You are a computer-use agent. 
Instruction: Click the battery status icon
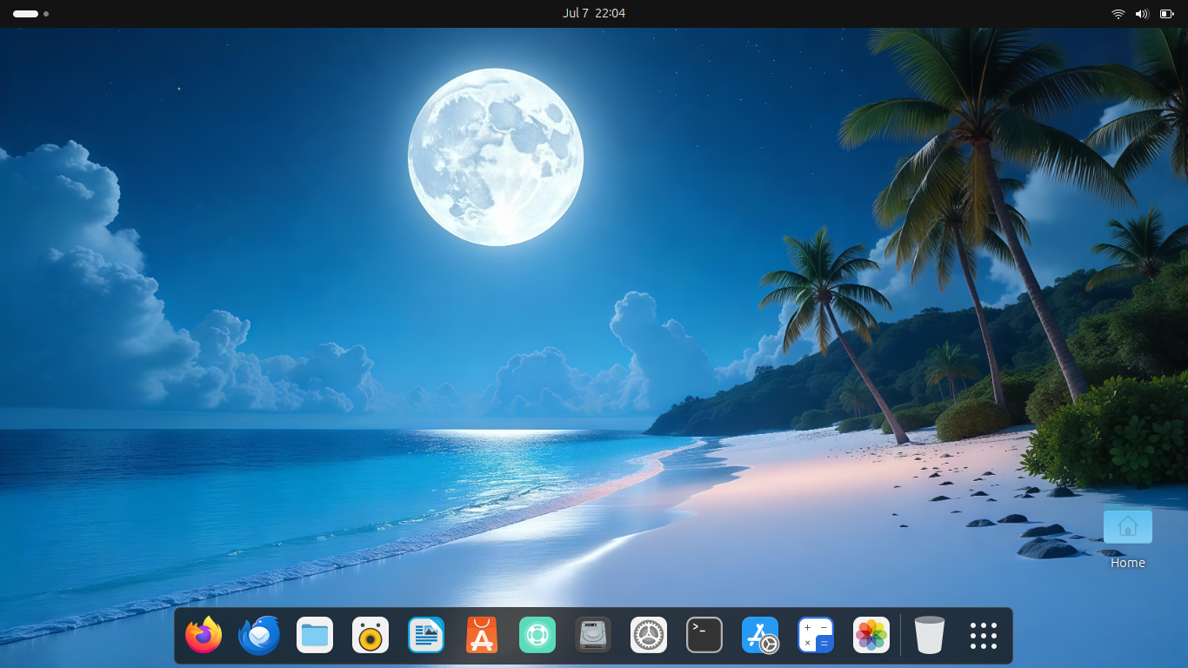pyautogui.click(x=1166, y=14)
